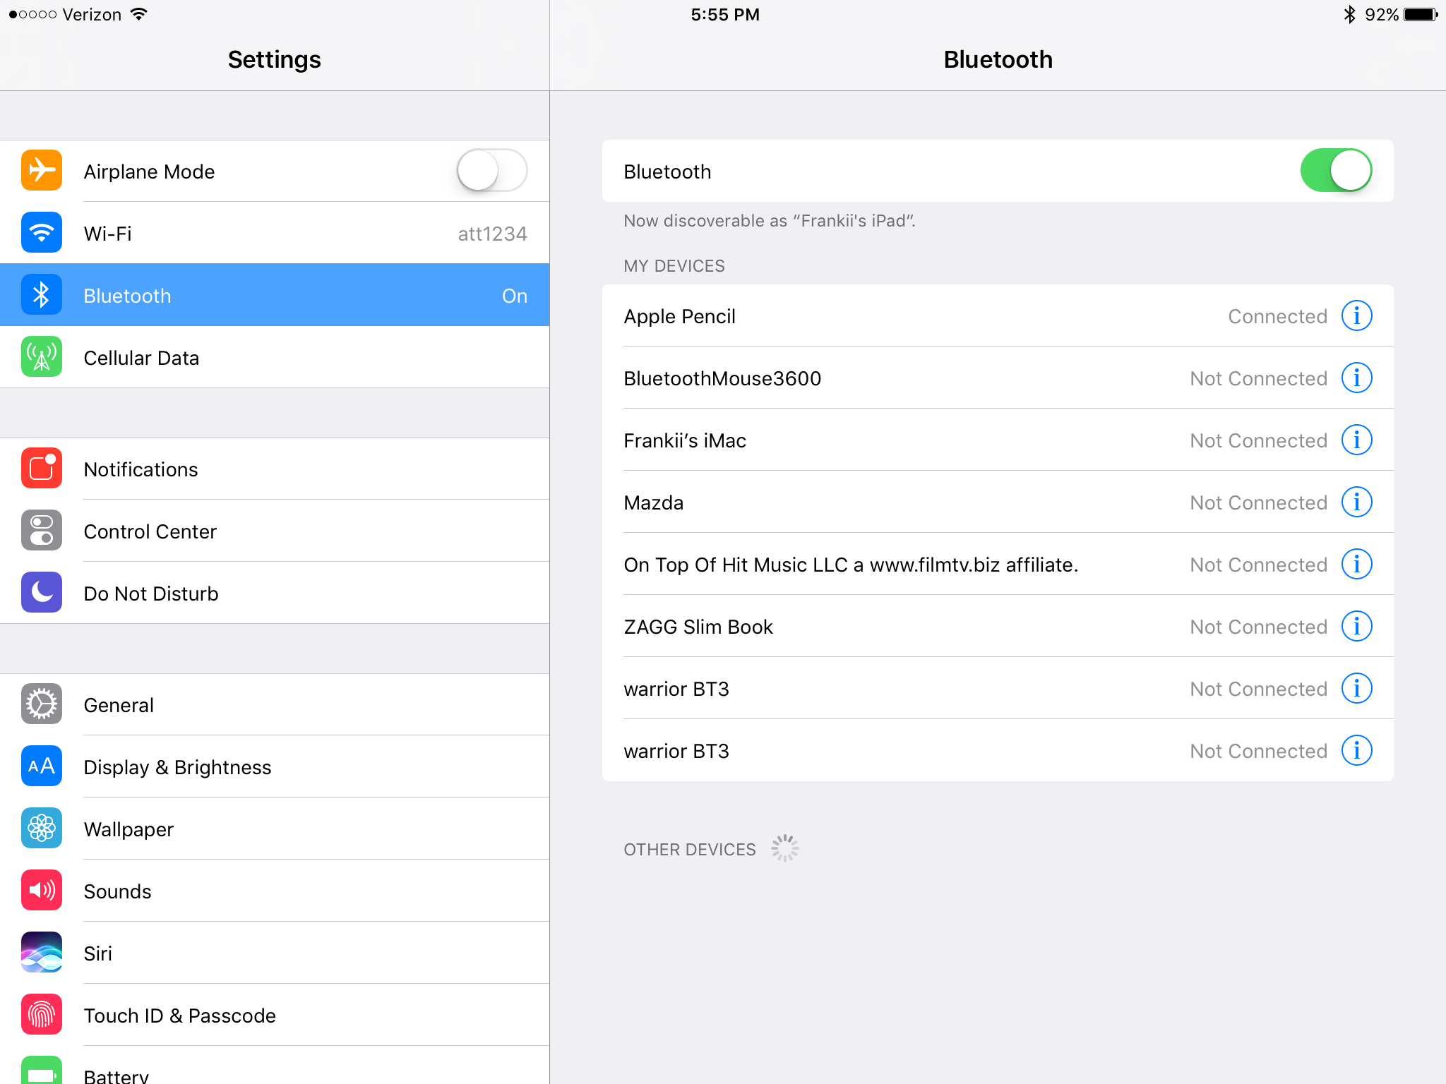Tap the Airplane Mode orange icon
The width and height of the screenshot is (1446, 1084).
pyautogui.click(x=42, y=171)
